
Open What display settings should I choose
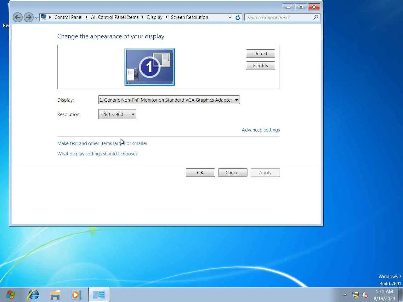pyautogui.click(x=97, y=154)
